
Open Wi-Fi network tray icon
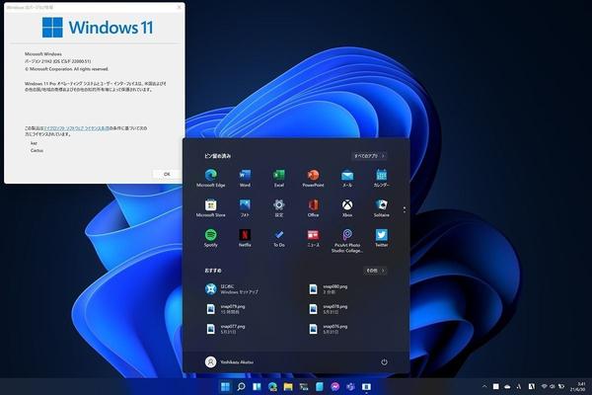(x=544, y=386)
